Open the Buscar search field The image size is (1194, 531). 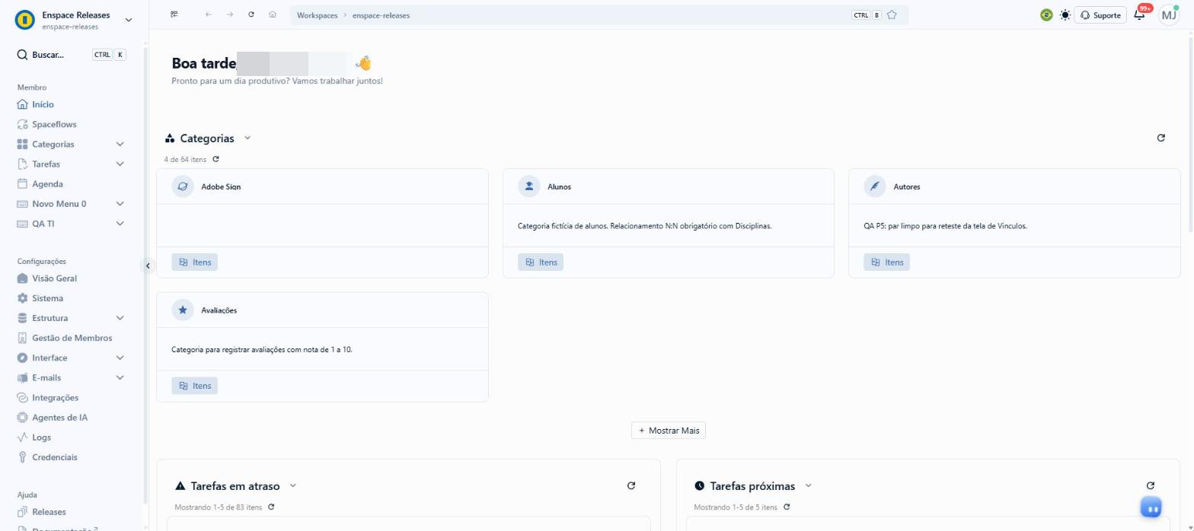click(72, 55)
